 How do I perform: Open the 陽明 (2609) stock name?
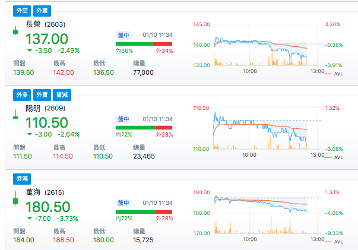tap(46, 108)
